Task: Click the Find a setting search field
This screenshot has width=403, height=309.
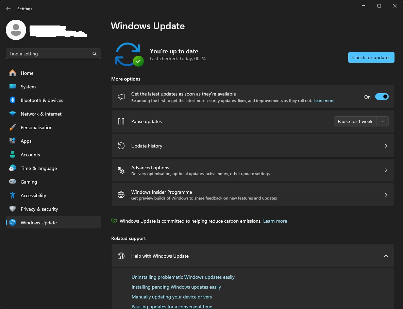Action: (x=53, y=54)
